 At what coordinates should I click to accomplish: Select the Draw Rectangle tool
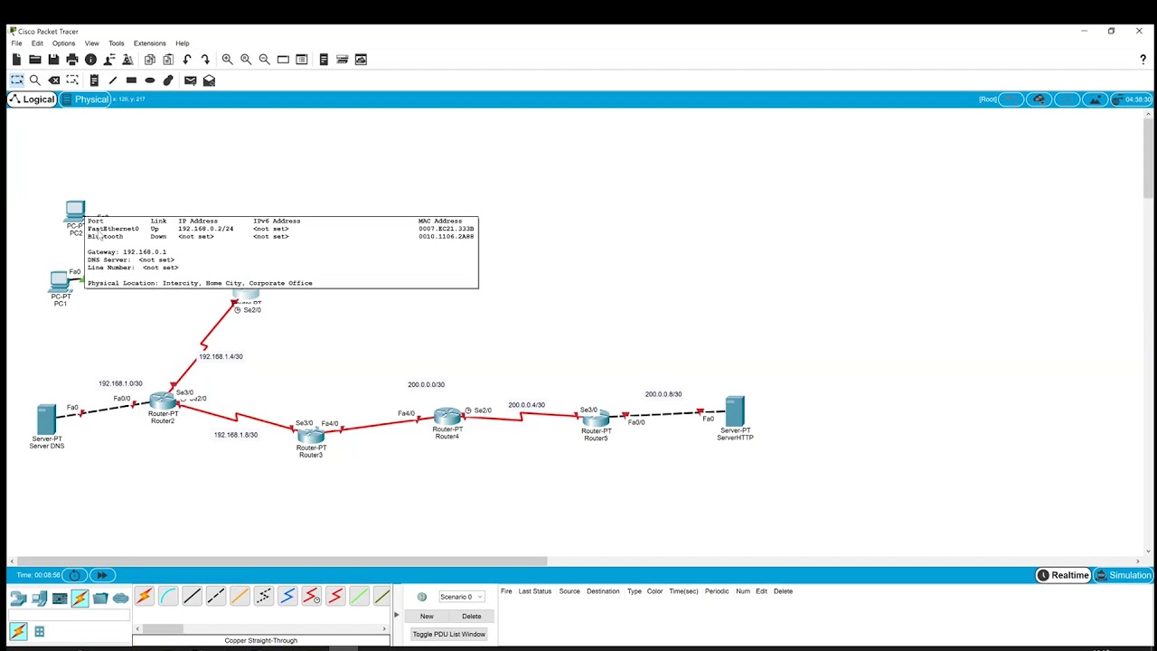(x=131, y=80)
